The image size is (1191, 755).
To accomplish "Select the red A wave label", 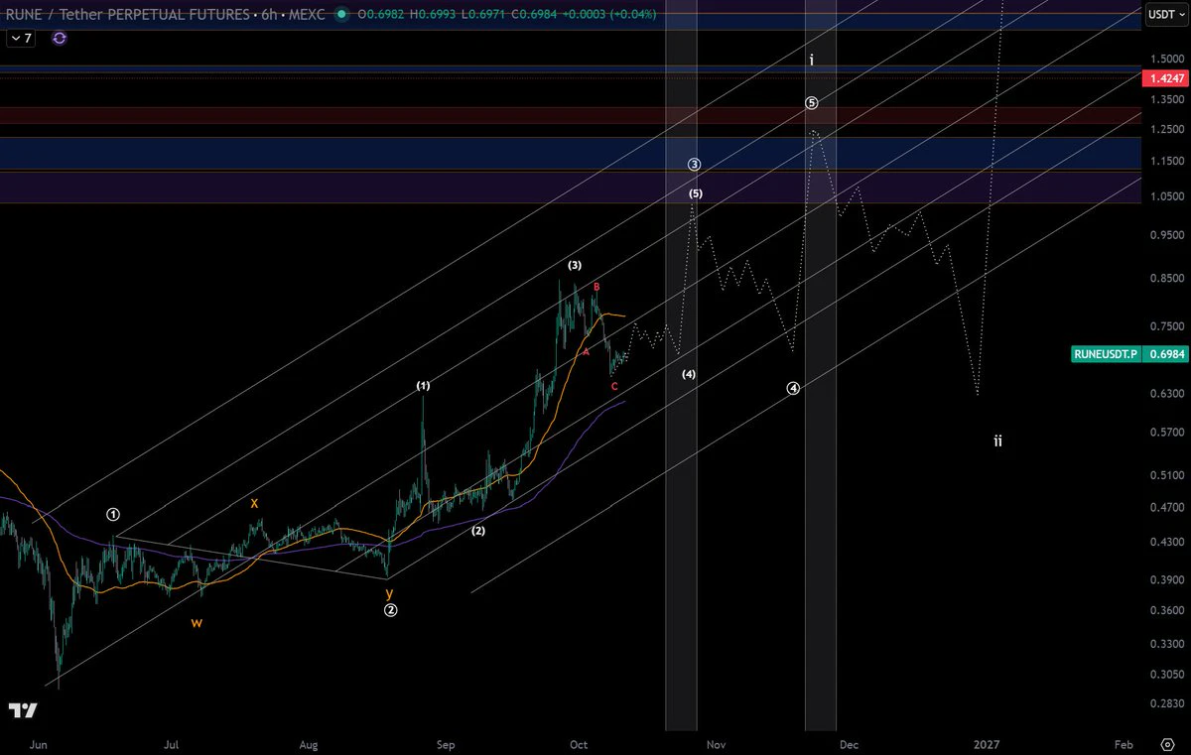I will (587, 351).
